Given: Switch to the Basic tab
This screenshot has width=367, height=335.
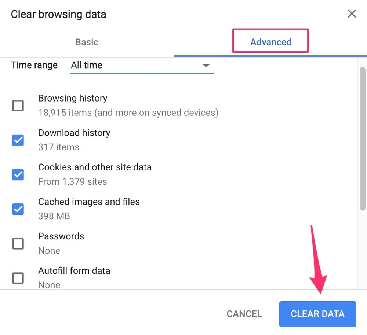Looking at the screenshot, I should tap(87, 42).
